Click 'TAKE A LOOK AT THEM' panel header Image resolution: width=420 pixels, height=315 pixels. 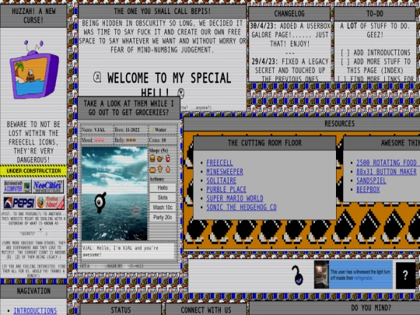point(129,108)
